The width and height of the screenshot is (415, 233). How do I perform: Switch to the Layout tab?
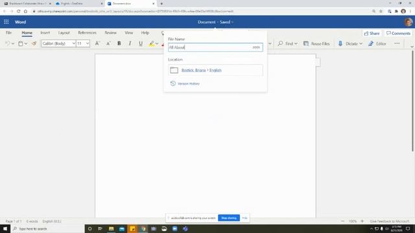[x=64, y=33]
